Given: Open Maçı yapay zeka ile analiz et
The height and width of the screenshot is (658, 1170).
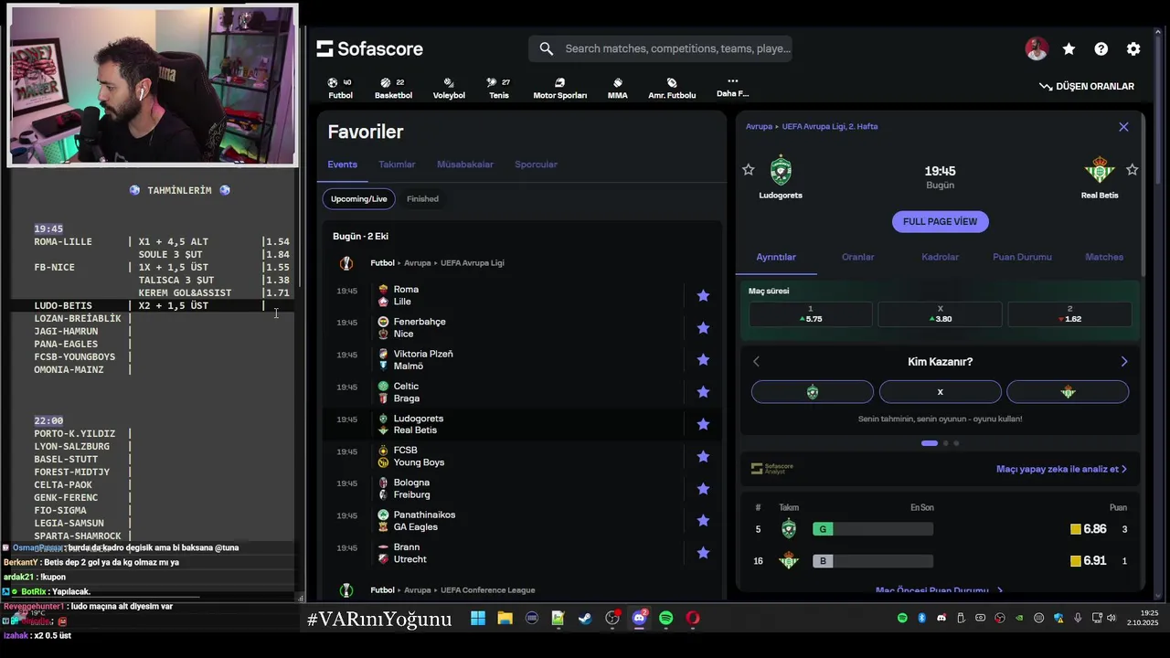Looking at the screenshot, I should click(1061, 469).
